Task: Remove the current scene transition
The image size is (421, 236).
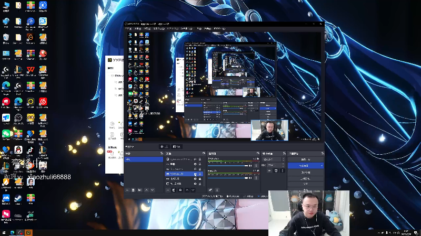Action: point(276,171)
